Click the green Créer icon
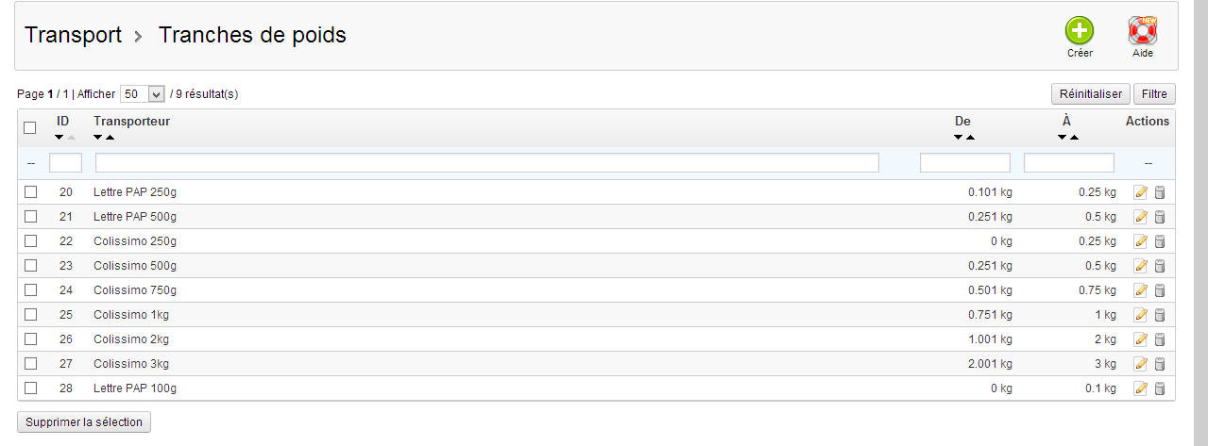Screen dimensions: 1208x446 1079,31
